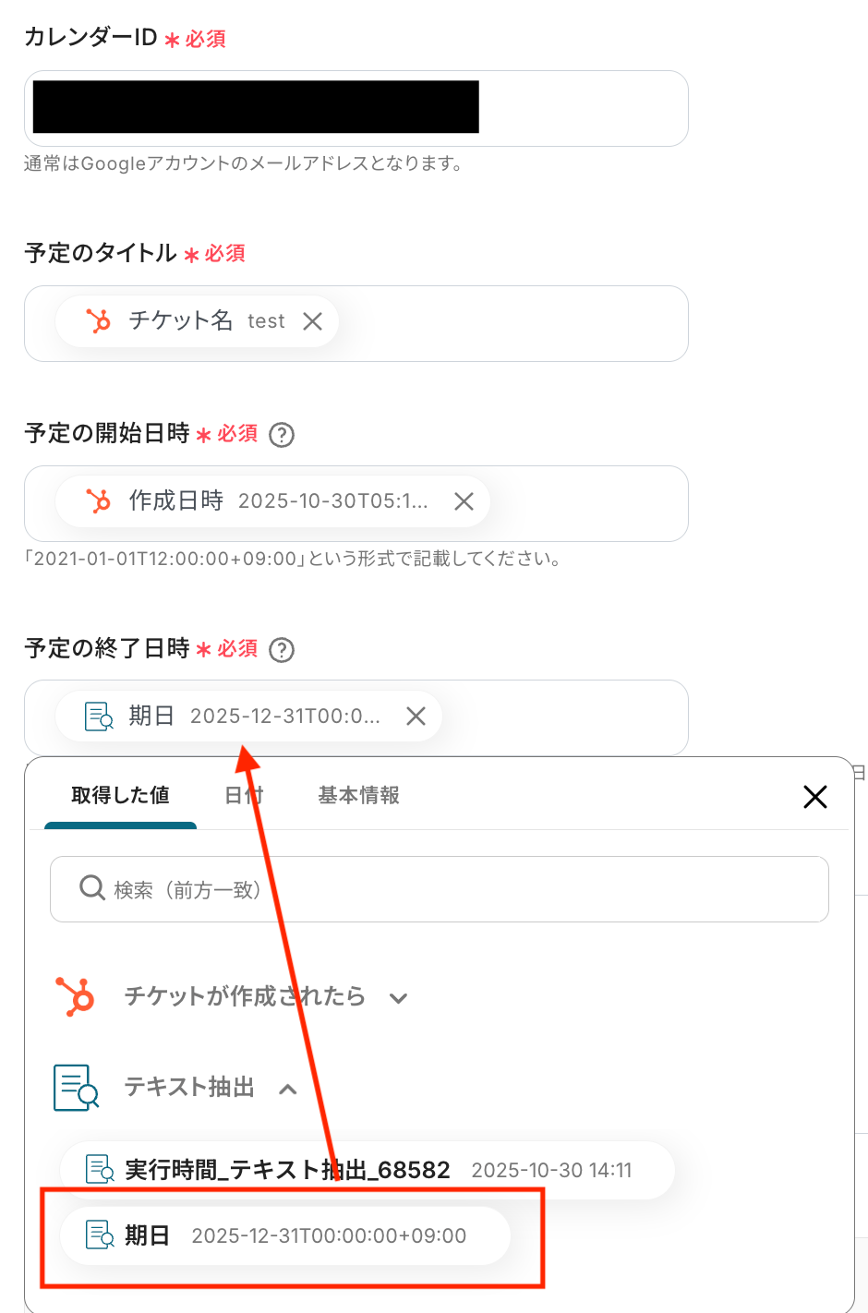
Task: Focus the 検索（前方一致） search field
Action: pos(462,889)
